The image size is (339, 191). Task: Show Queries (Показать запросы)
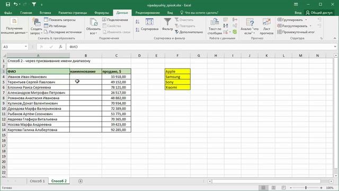(60, 20)
